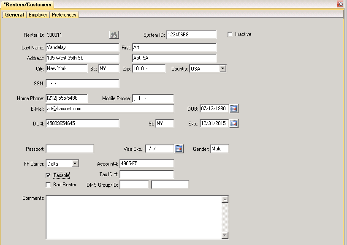347x245 pixels.
Task: Open the DOB calendar picker
Action: [233, 109]
